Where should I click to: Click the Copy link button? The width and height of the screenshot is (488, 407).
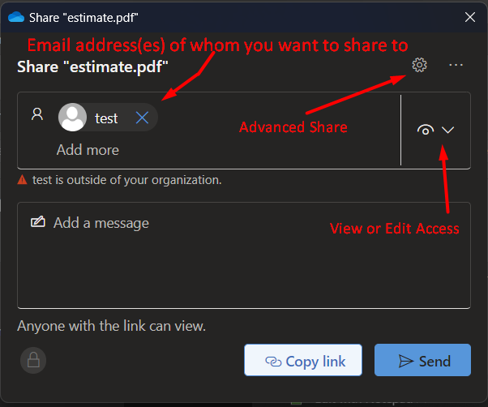pyautogui.click(x=303, y=360)
